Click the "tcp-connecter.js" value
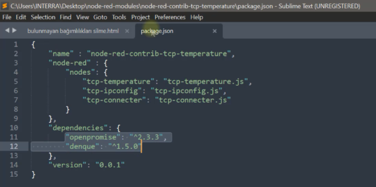 click(x=193, y=100)
